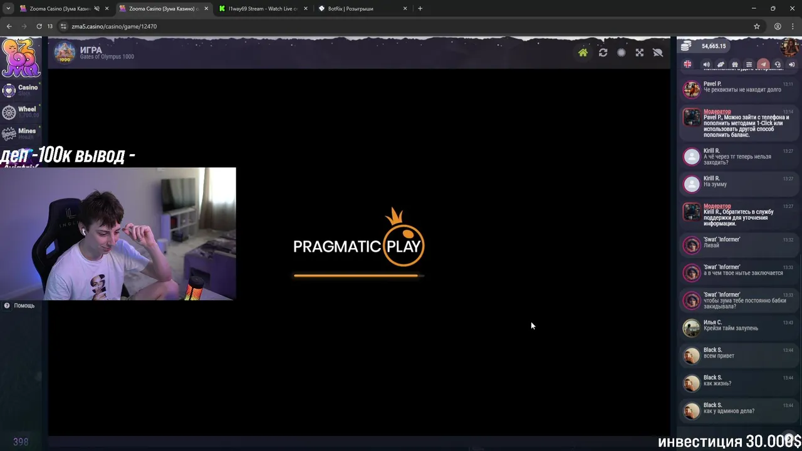Go back with the browser back arrow

(9, 26)
